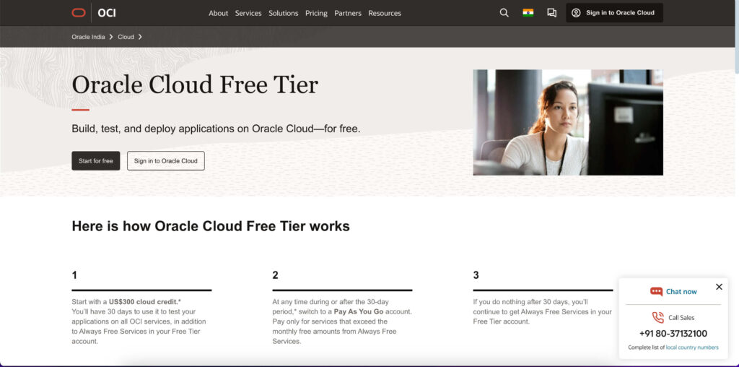Go to Oracle India breadcrumb
The width and height of the screenshot is (739, 367).
click(x=88, y=37)
